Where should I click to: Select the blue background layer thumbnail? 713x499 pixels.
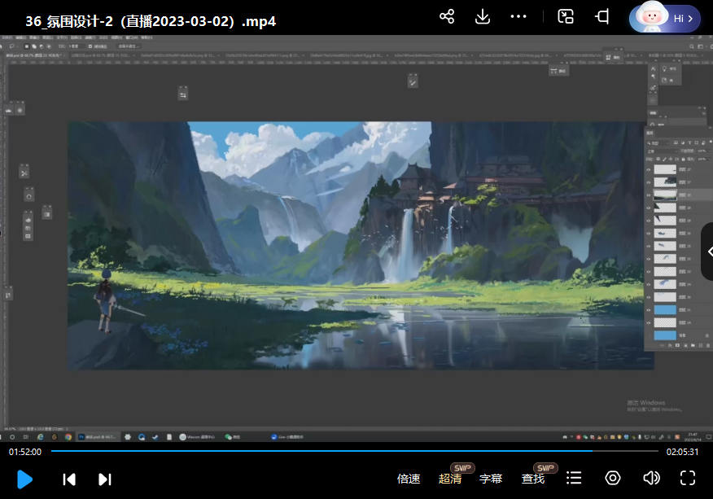(x=665, y=335)
